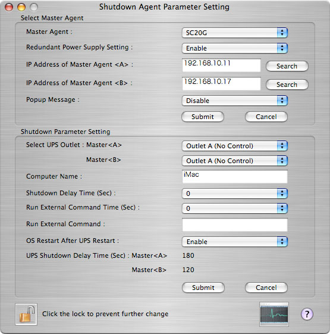Open Shutdown Delay Time dropdown
This screenshot has width=330, height=334.
pos(235,193)
